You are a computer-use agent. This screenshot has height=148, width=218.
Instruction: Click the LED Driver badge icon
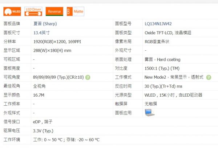pos(33,11)
